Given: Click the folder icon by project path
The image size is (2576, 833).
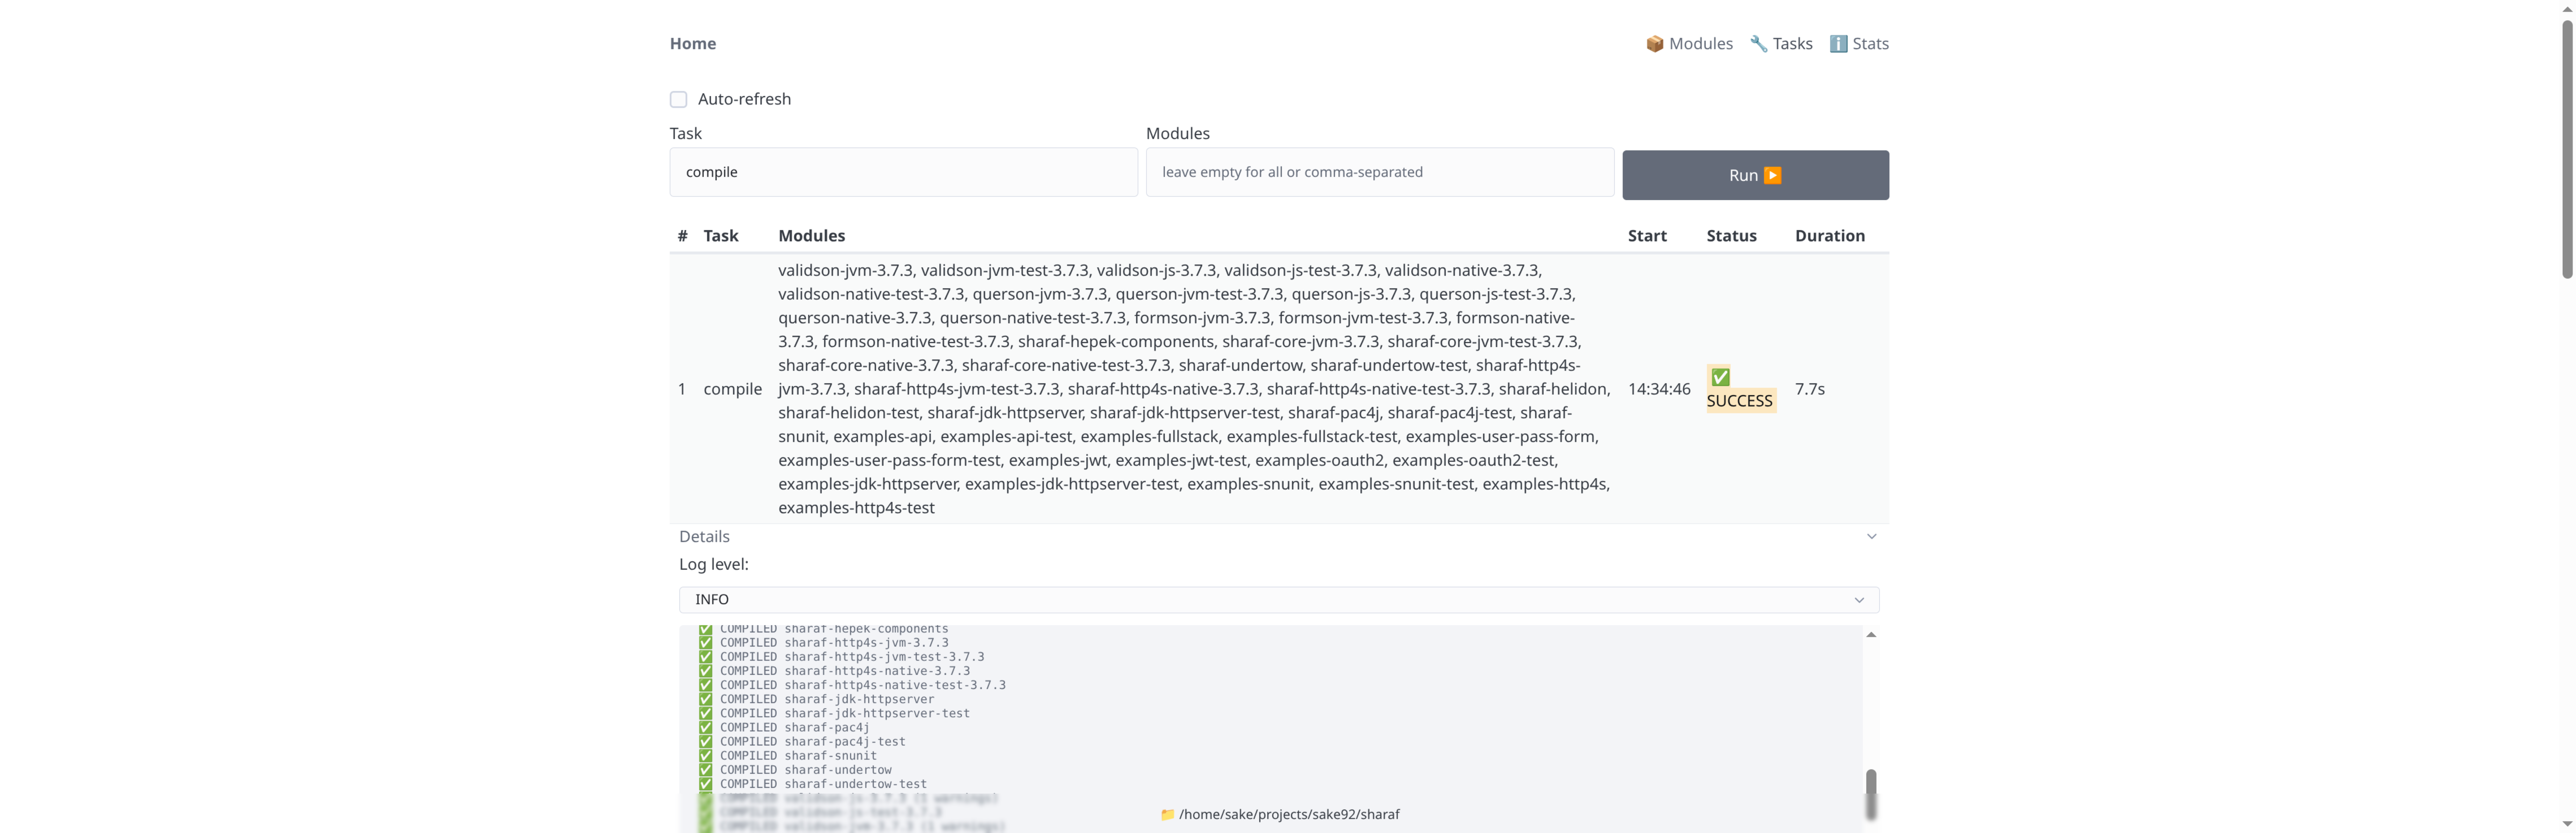Looking at the screenshot, I should tap(1167, 814).
